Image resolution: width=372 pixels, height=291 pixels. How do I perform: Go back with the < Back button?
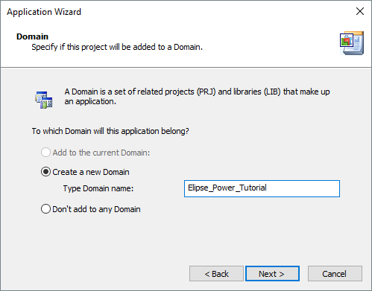click(x=216, y=274)
